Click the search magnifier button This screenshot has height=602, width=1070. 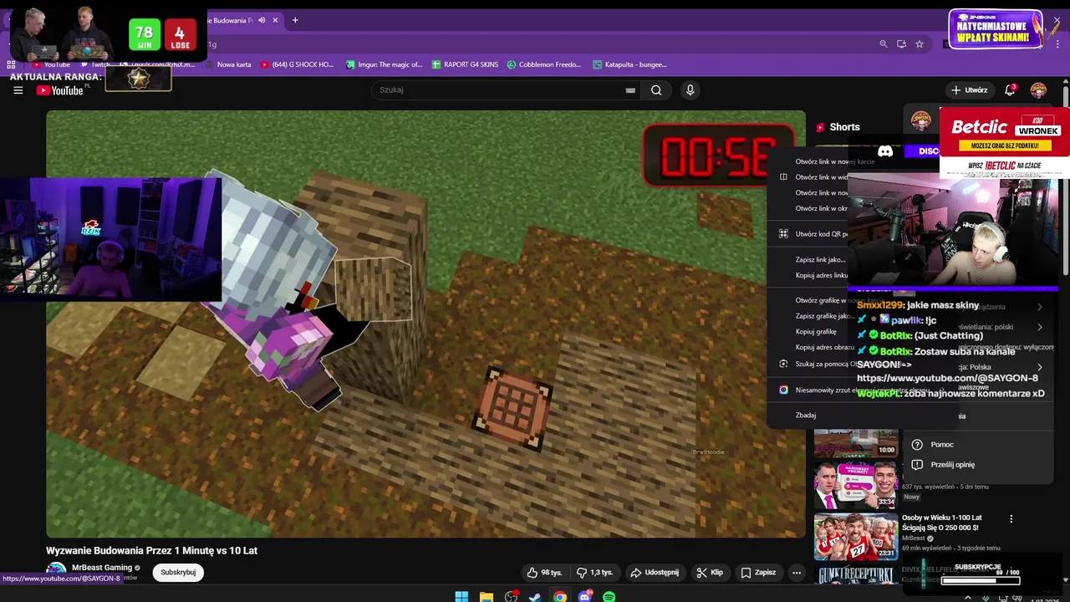[656, 90]
